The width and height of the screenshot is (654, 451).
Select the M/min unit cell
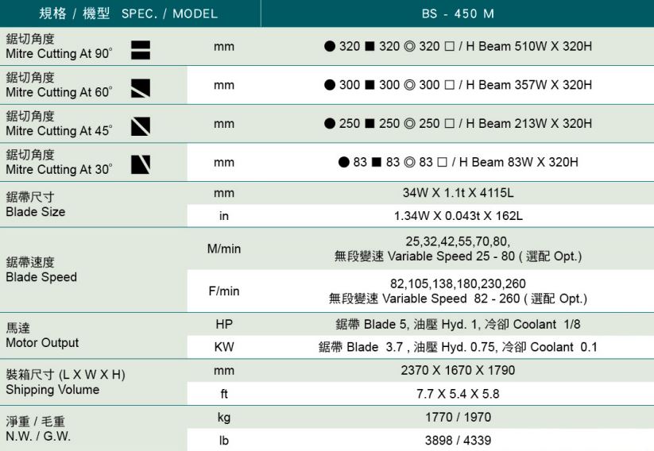[x=224, y=249]
